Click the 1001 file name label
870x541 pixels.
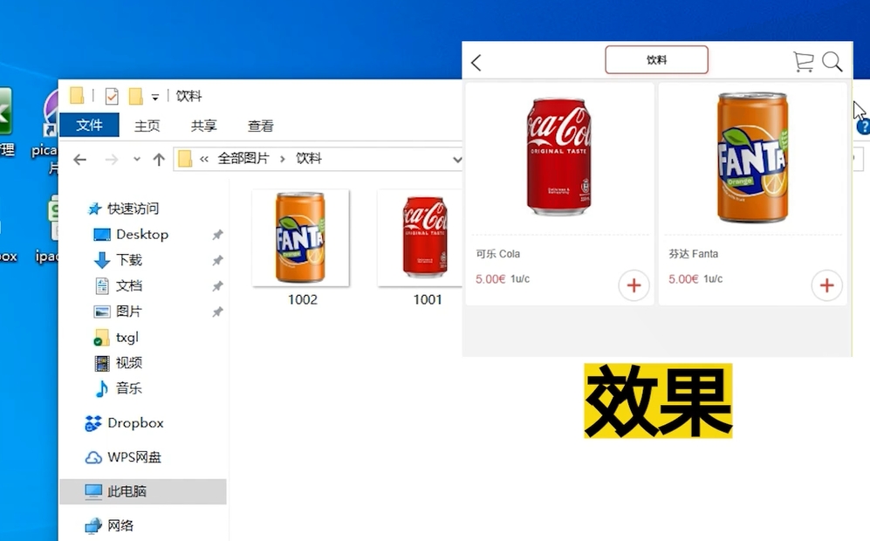(428, 299)
